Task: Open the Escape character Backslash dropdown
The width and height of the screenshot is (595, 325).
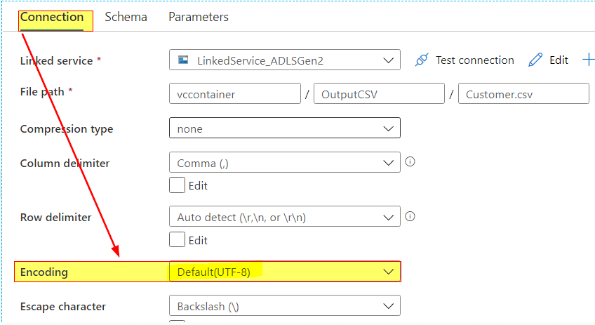Action: (x=285, y=305)
